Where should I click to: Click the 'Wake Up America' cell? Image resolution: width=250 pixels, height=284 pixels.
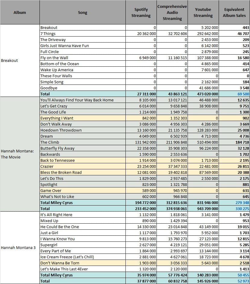(83, 70)
